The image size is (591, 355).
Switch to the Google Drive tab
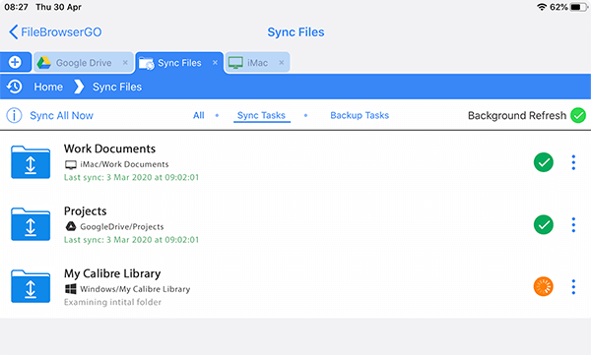(84, 63)
